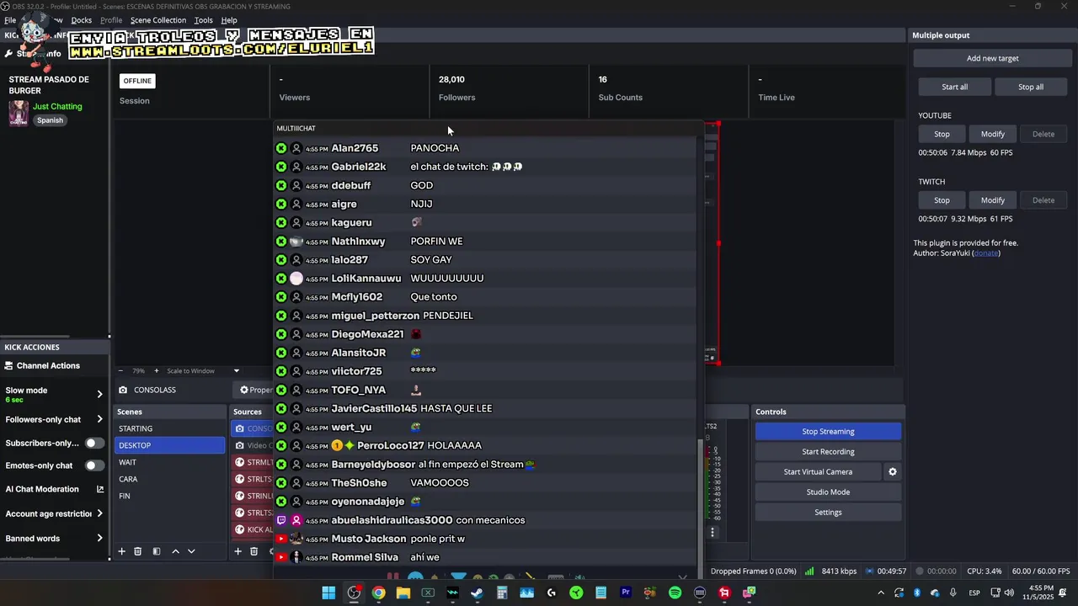Open the Profile menu
The width and height of the screenshot is (1078, 606).
tap(111, 20)
